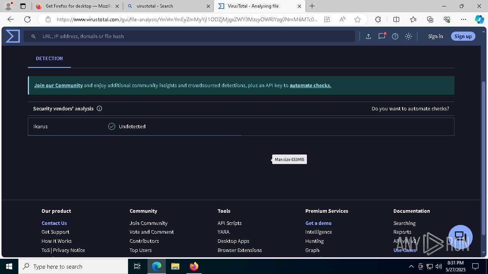Open Favorites list icon
The width and height of the screenshot is (488, 274).
pos(413,19)
